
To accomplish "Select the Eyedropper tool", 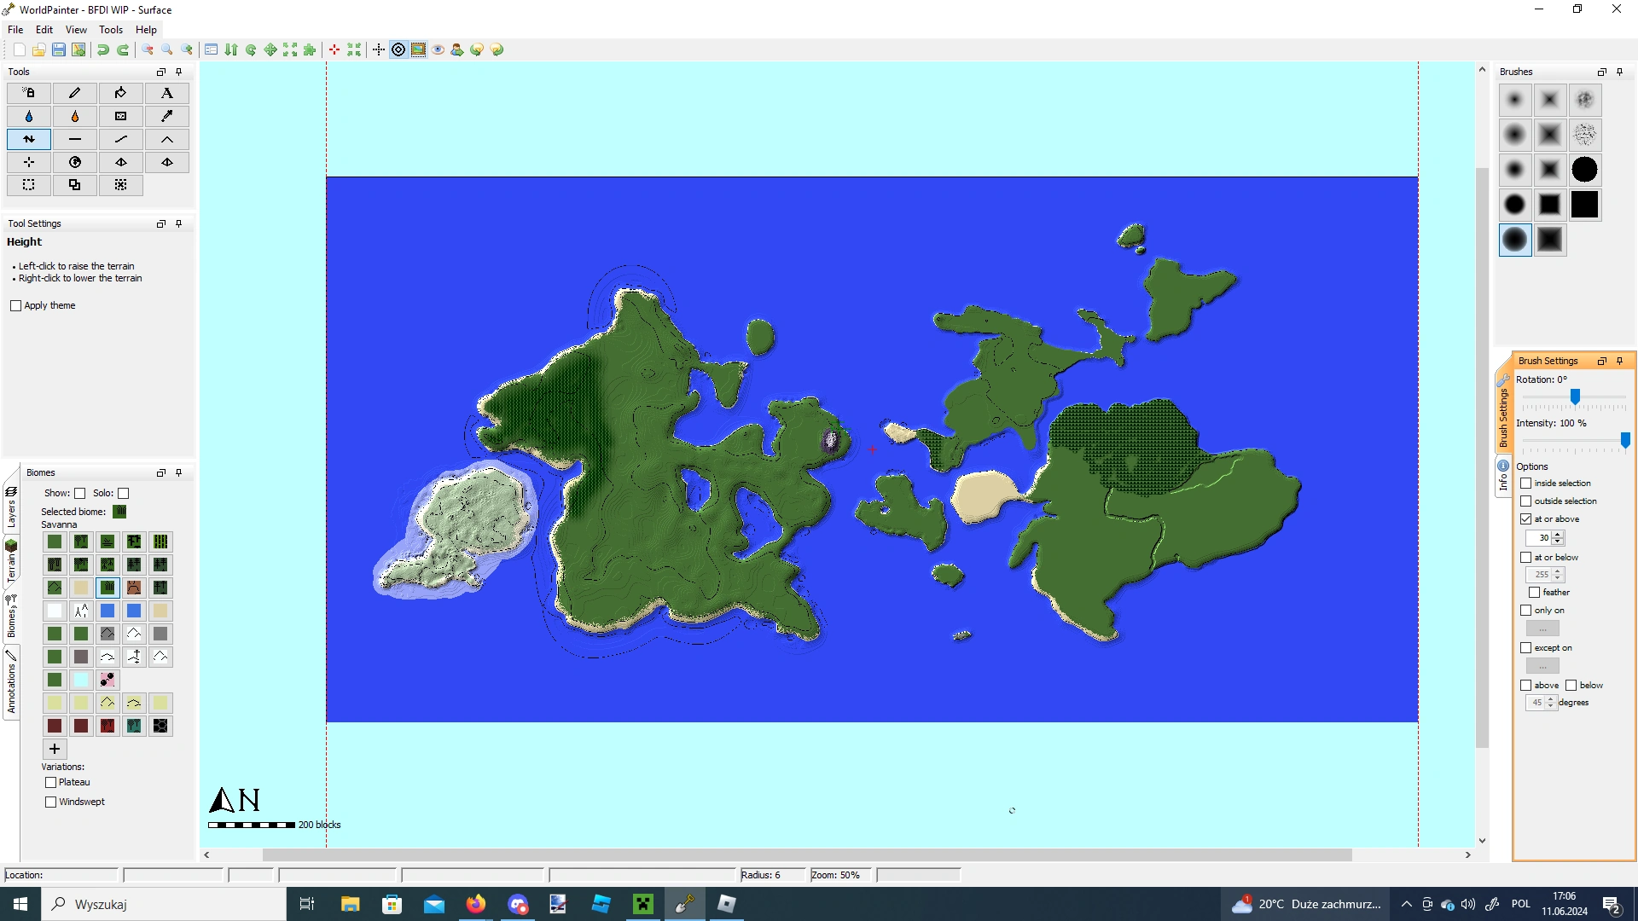I will [167, 116].
